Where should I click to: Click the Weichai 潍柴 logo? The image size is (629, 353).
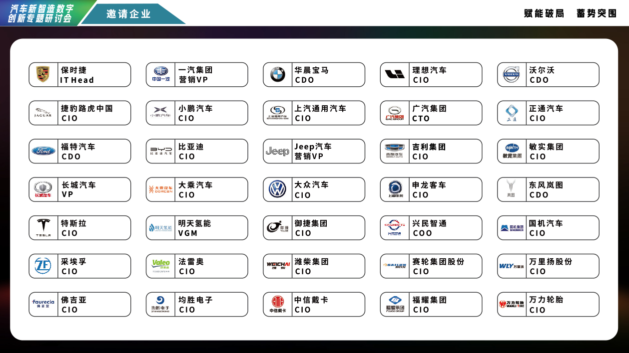[278, 266]
